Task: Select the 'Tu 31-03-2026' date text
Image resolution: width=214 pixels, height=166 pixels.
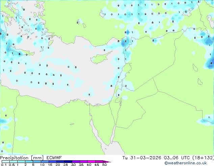Action: pos(142,158)
